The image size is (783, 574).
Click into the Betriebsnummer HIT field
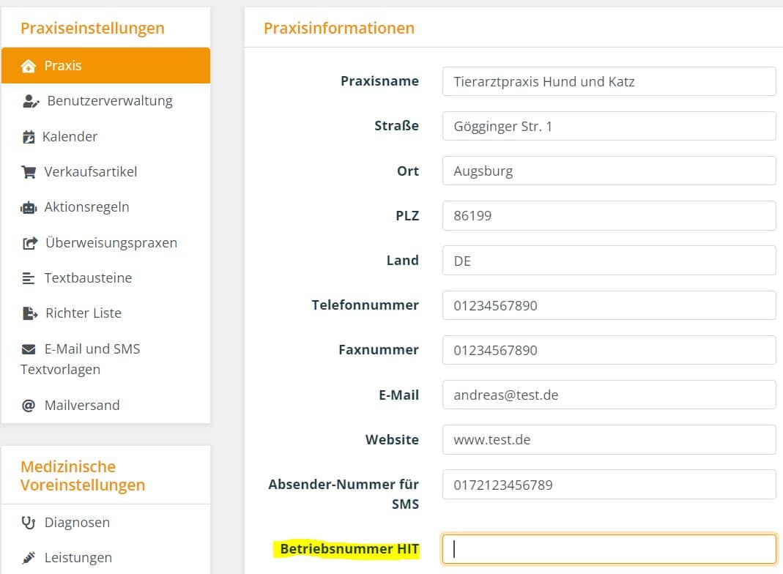[609, 549]
